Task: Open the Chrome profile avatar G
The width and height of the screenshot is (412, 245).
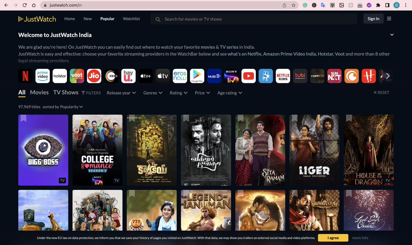Action: tap(397, 5)
